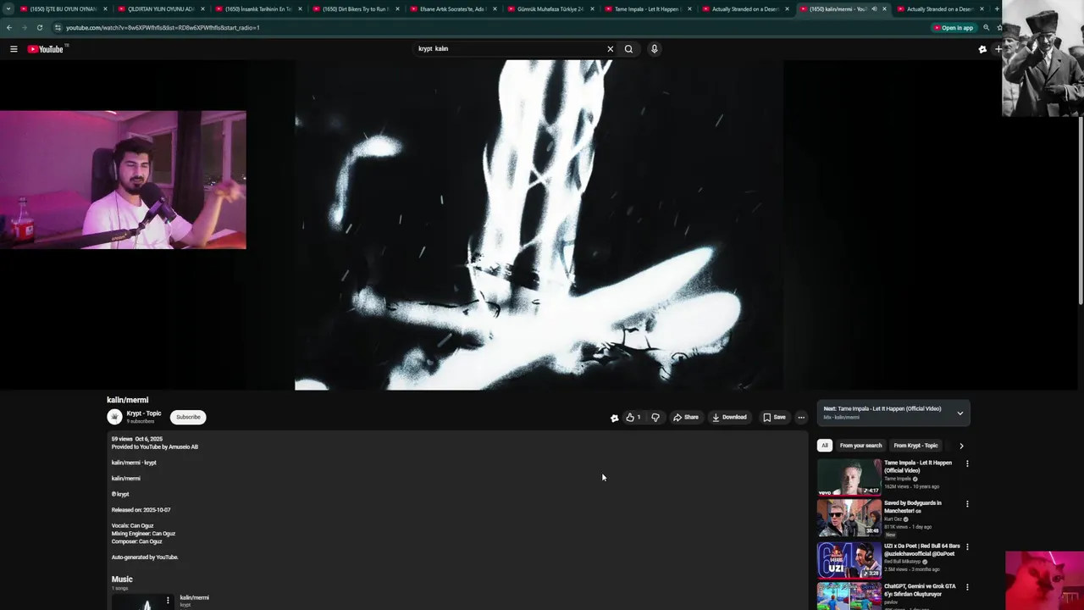Open Tame Impala - Let It Happen title
This screenshot has width=1084, height=610.
(x=918, y=467)
